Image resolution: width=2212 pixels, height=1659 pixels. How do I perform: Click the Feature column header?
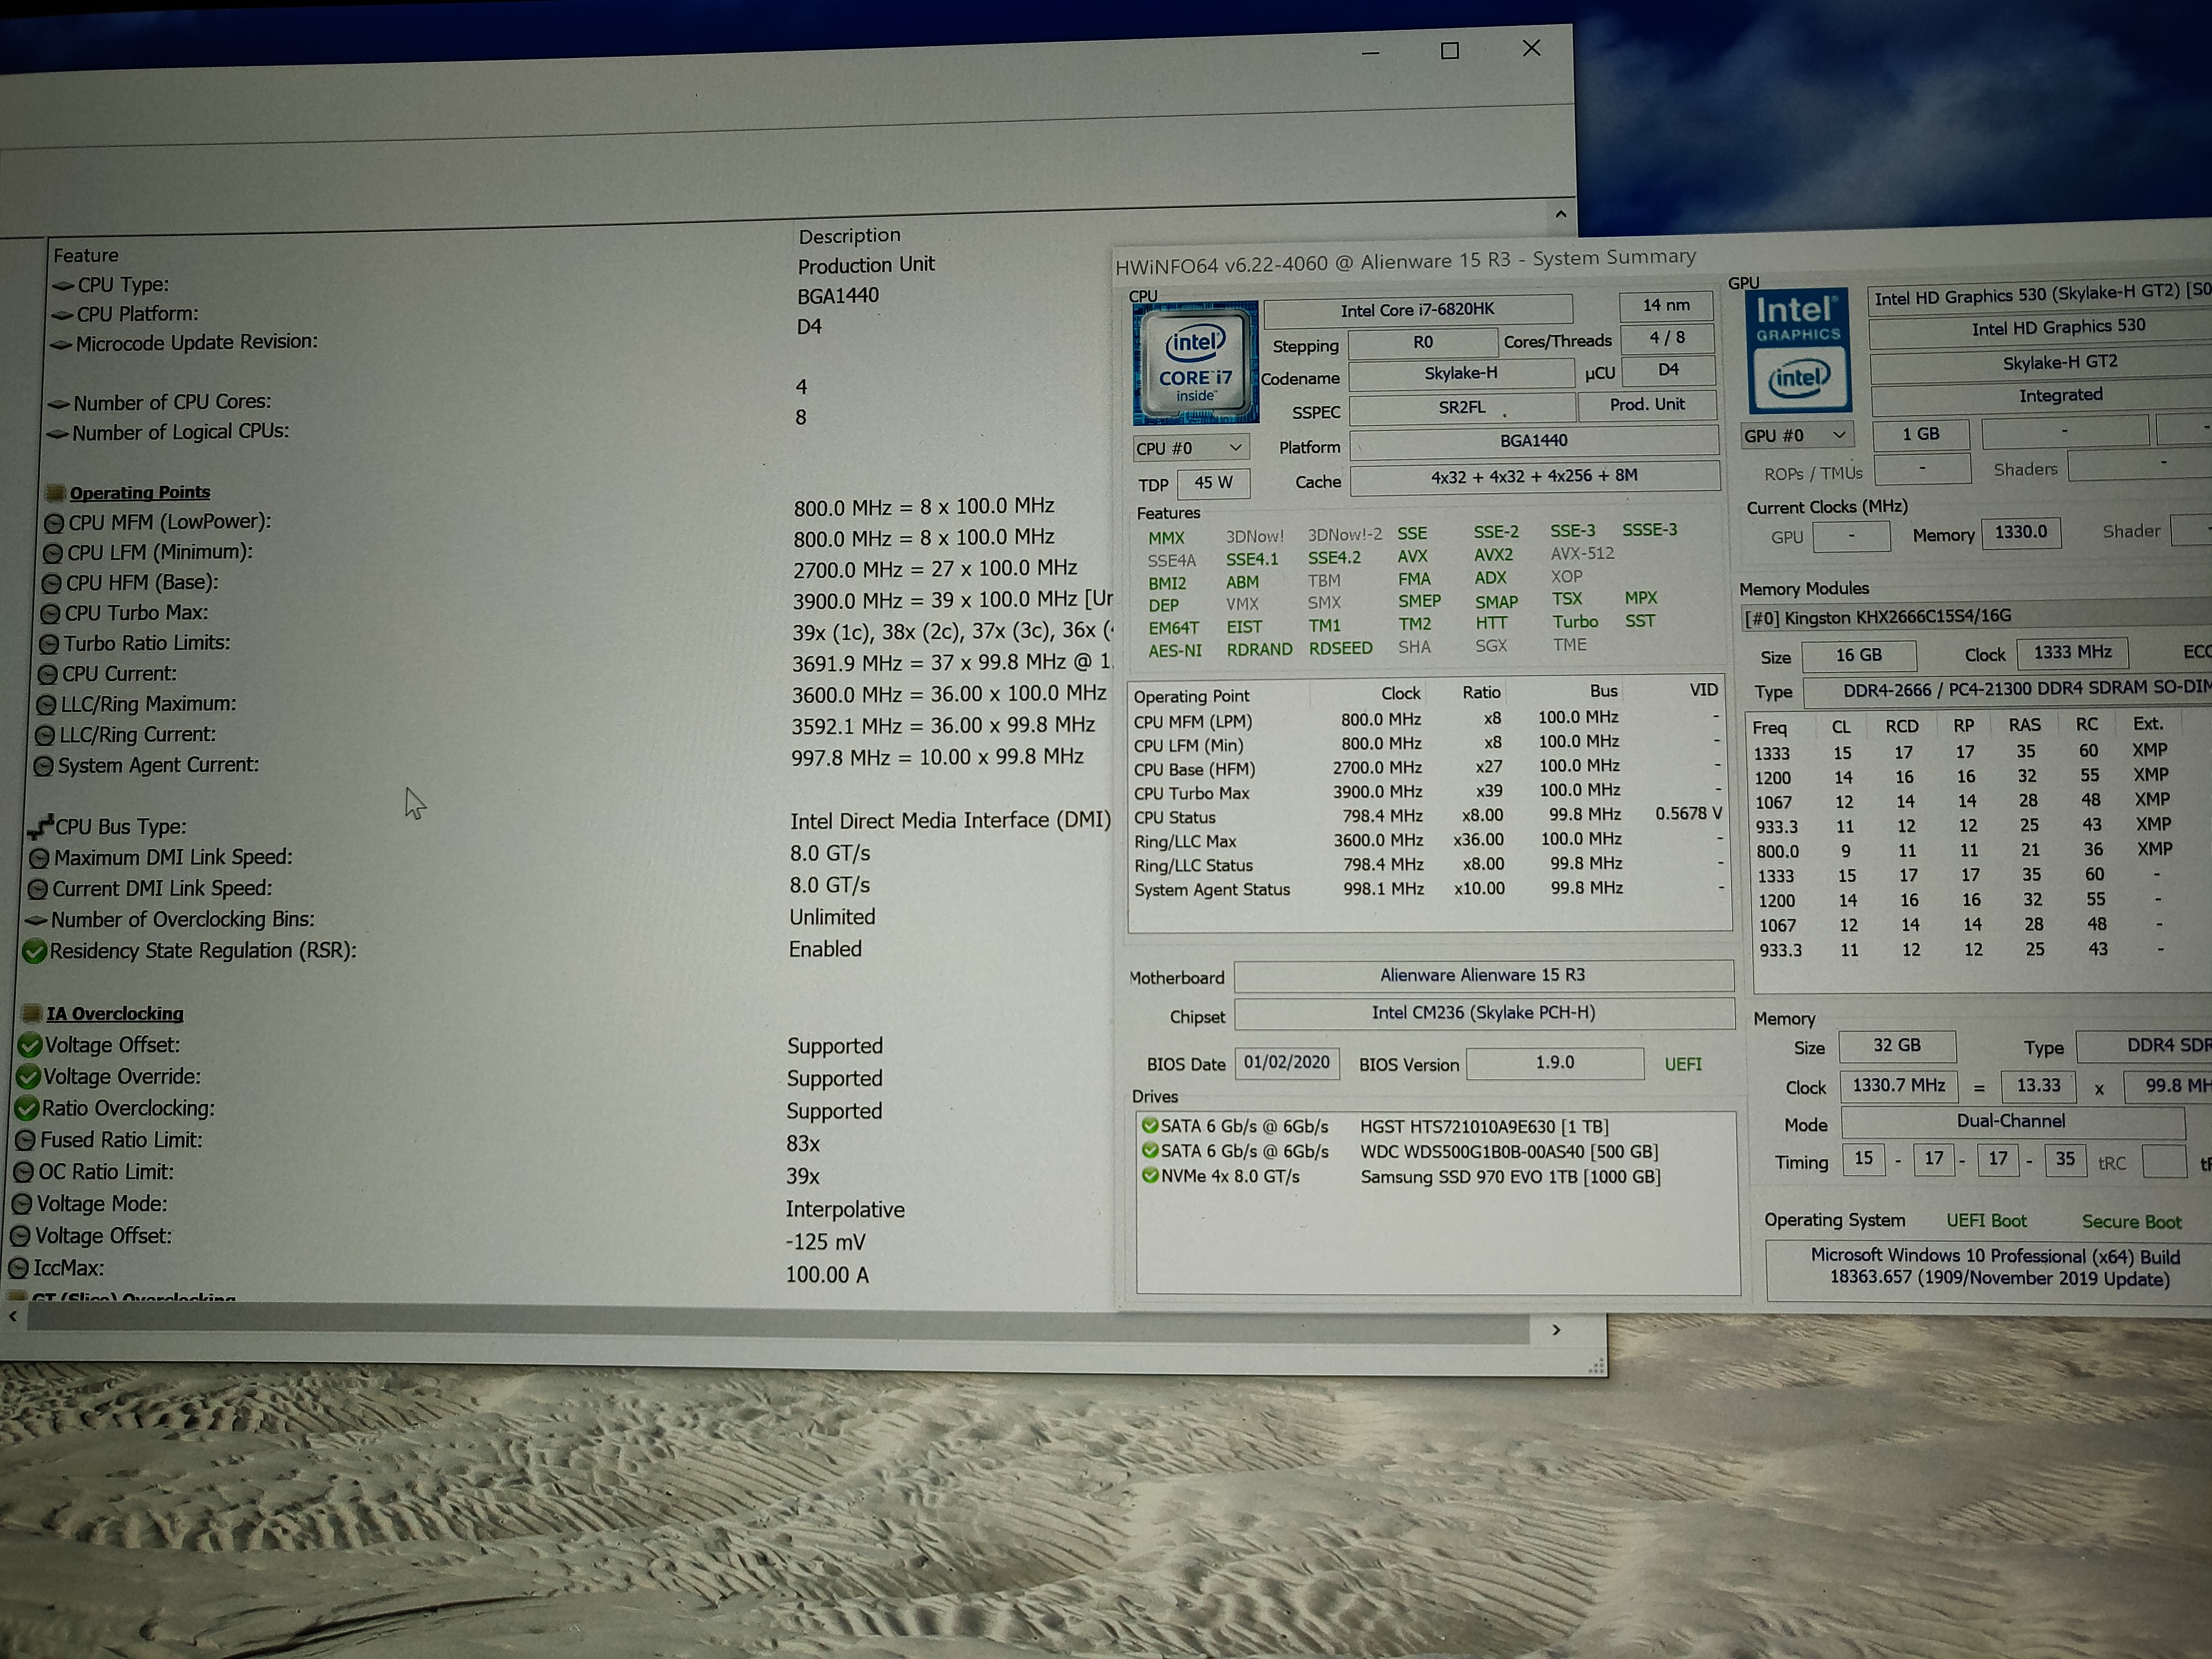(86, 256)
